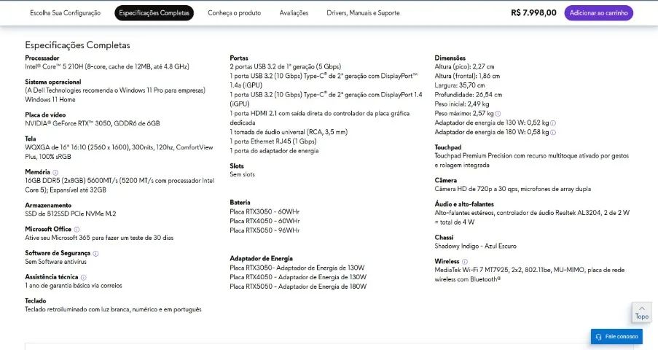
Task: Open Drivers, Manuais e Suporte tab
Action: tap(363, 13)
